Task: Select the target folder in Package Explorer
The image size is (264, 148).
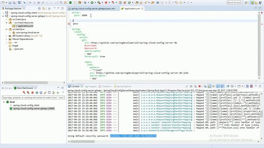Action: pos(15,46)
